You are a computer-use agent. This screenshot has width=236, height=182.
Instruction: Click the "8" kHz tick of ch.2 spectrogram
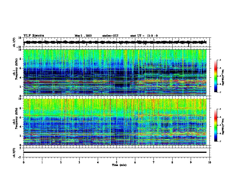21,108
